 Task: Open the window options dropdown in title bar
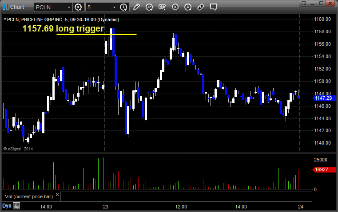point(303,3)
